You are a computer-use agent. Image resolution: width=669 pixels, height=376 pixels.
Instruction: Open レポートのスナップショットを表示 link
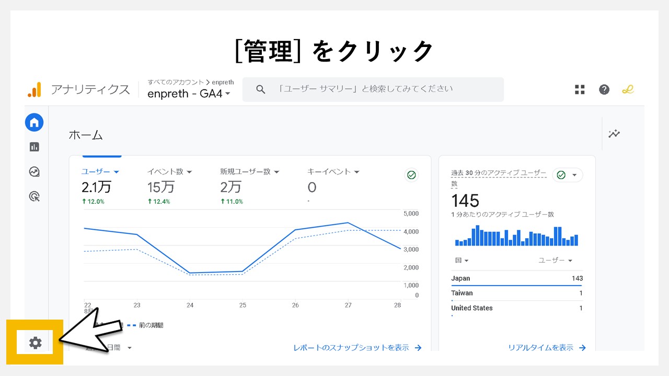[357, 347]
